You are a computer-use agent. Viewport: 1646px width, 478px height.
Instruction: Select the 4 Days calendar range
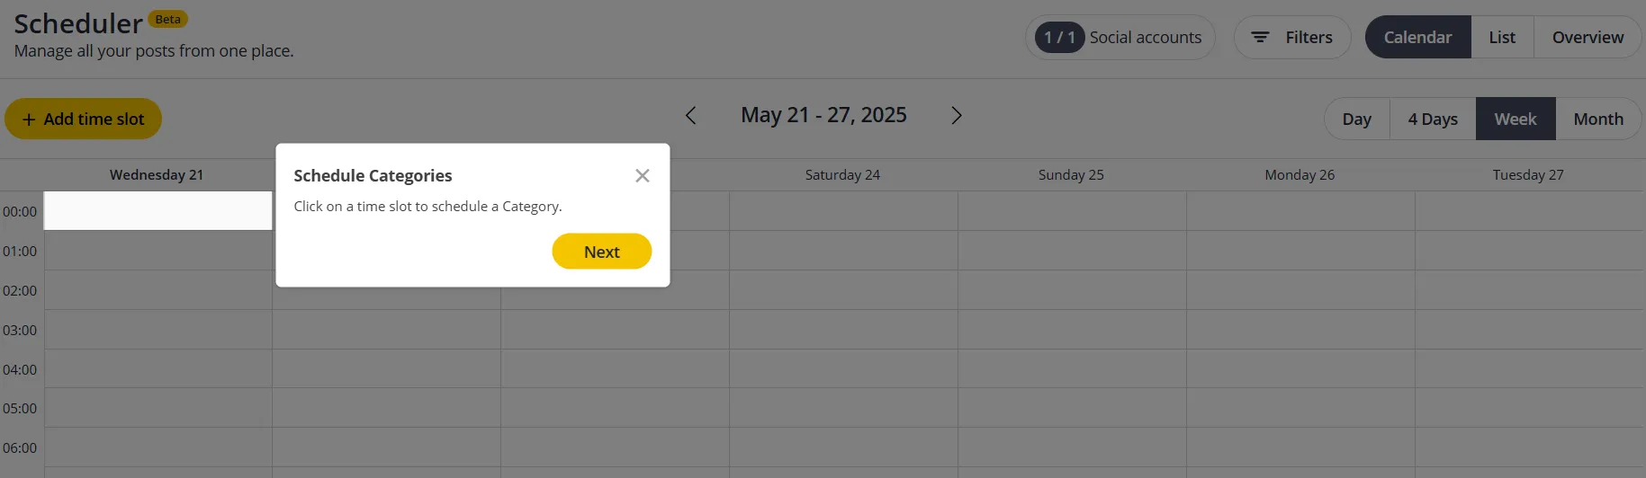[1433, 119]
